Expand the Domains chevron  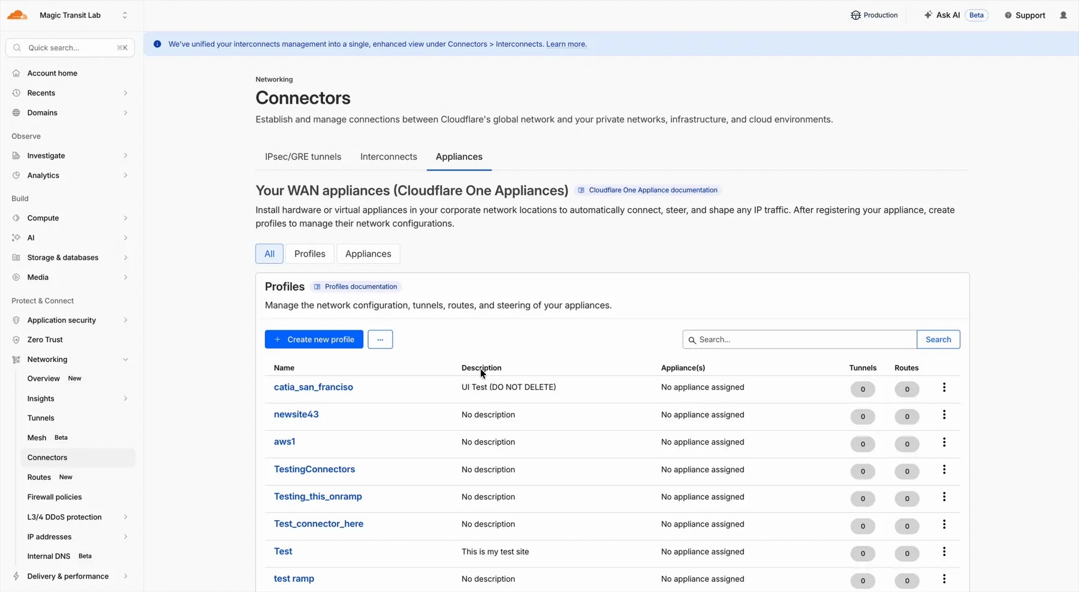(x=125, y=113)
